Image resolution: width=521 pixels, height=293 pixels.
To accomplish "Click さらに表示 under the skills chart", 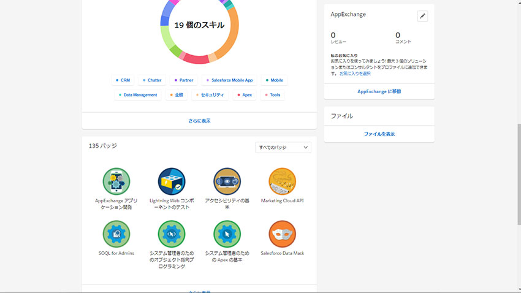I will tap(199, 121).
